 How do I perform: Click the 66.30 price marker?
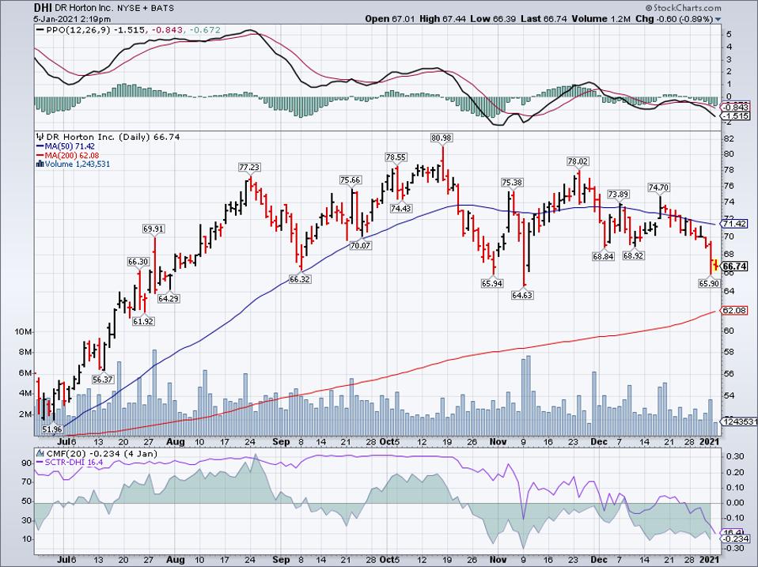[x=138, y=261]
